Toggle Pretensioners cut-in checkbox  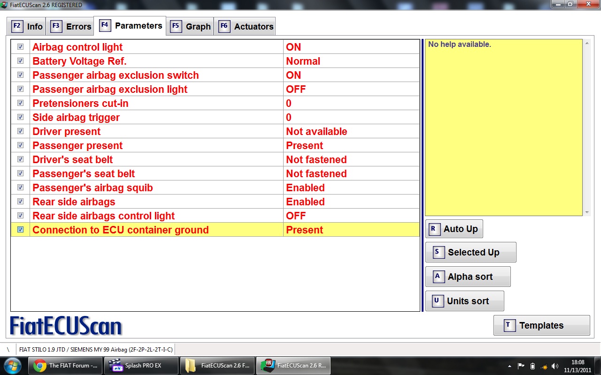tap(20, 103)
